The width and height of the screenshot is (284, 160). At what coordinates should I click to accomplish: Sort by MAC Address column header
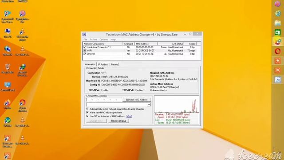click(x=146, y=44)
